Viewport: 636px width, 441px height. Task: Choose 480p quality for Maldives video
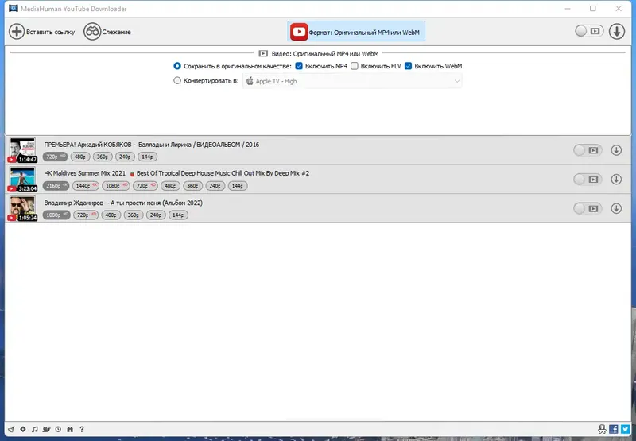170,186
